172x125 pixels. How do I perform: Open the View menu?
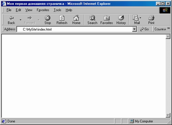(29, 10)
